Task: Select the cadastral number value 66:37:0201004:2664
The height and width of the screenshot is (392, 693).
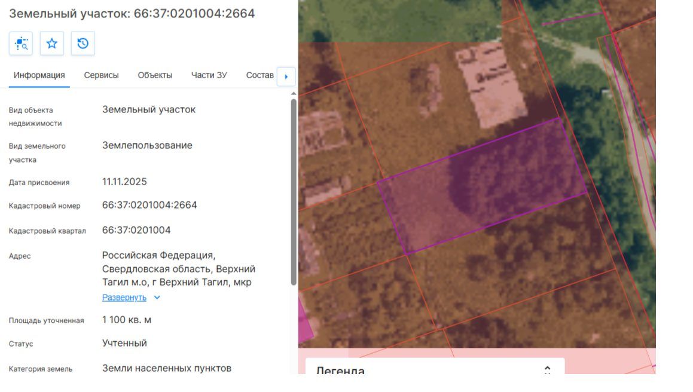Action: click(149, 205)
